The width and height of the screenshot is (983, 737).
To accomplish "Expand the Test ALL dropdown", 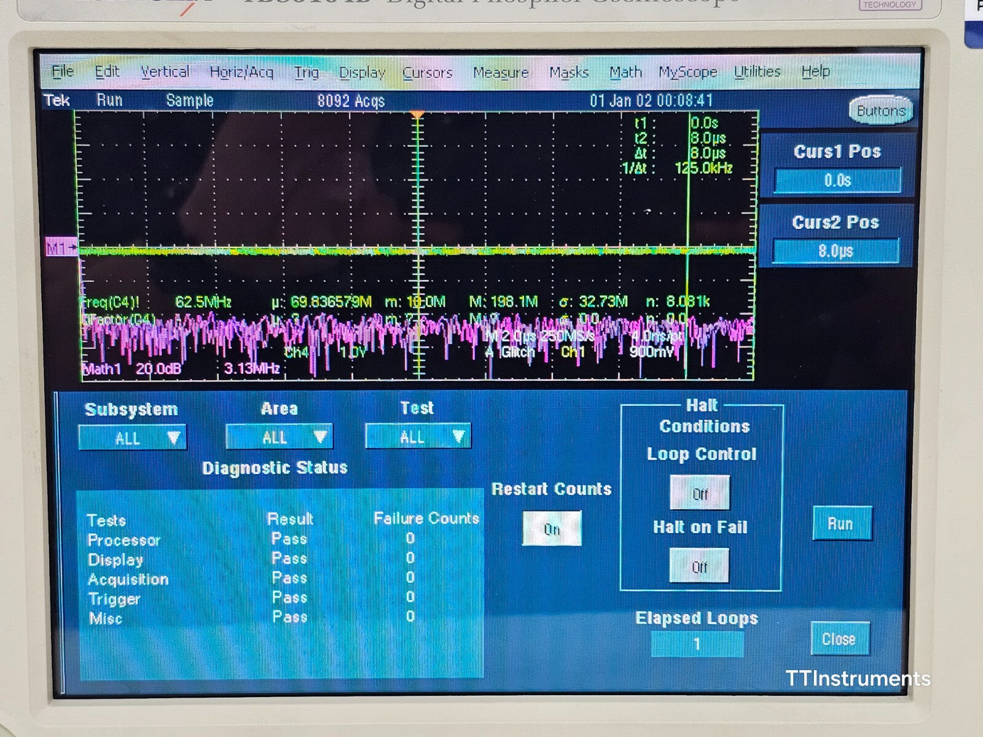I will pyautogui.click(x=417, y=437).
